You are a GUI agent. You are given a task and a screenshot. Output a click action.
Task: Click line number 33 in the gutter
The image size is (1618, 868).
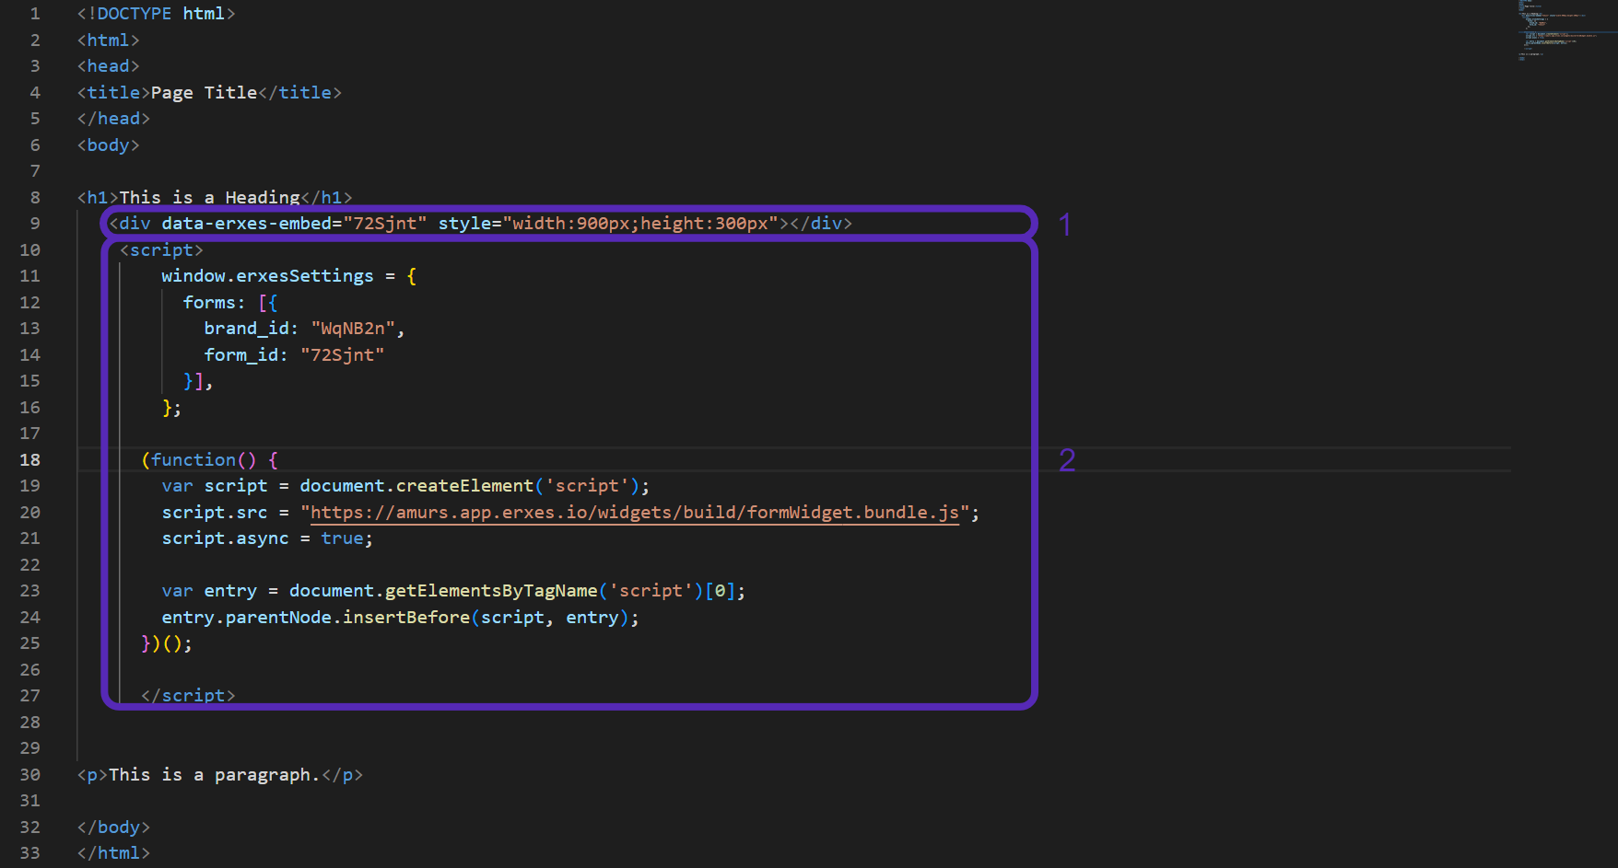click(x=30, y=853)
